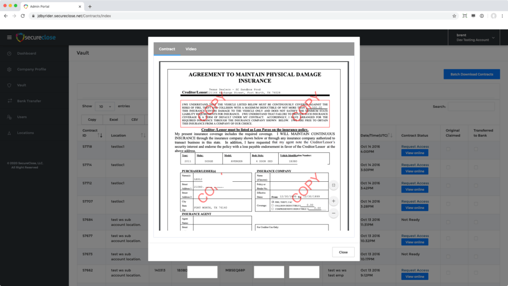Open Dashboard from the sidebar icon
Screen dimensions: 508x286
click(9, 54)
